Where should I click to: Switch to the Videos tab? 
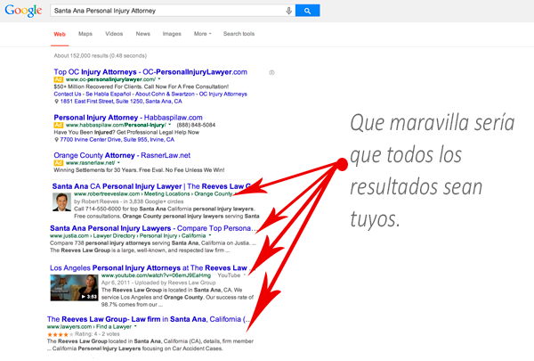tap(114, 34)
